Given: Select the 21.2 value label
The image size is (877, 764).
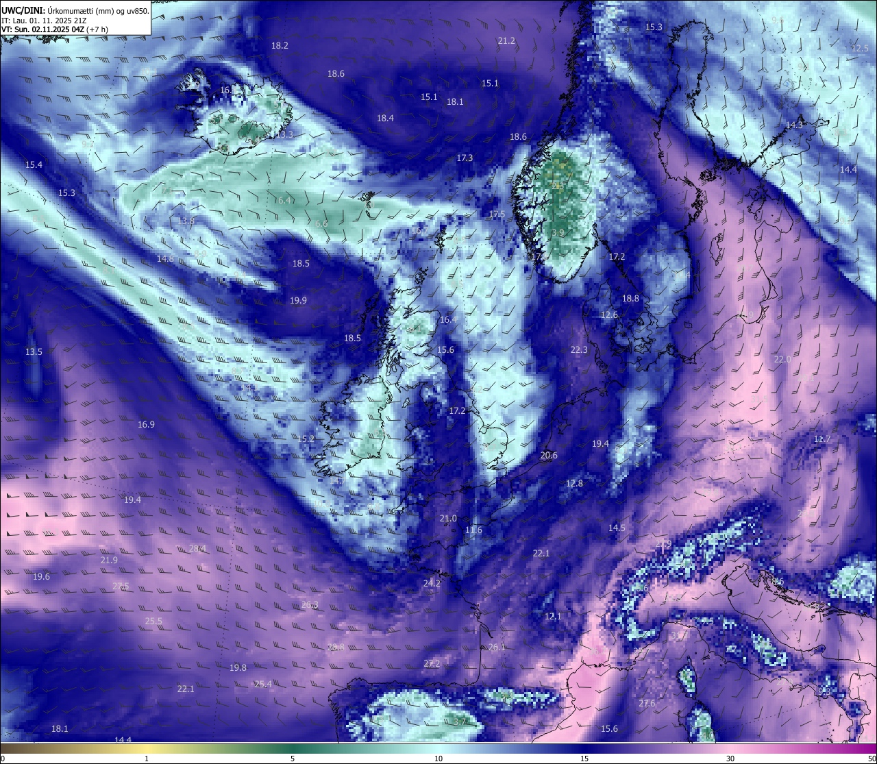Looking at the screenshot, I should pyautogui.click(x=506, y=41).
